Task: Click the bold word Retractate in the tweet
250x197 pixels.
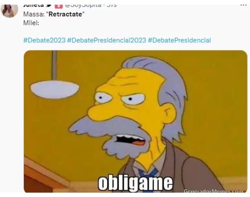Action: [x=65, y=14]
